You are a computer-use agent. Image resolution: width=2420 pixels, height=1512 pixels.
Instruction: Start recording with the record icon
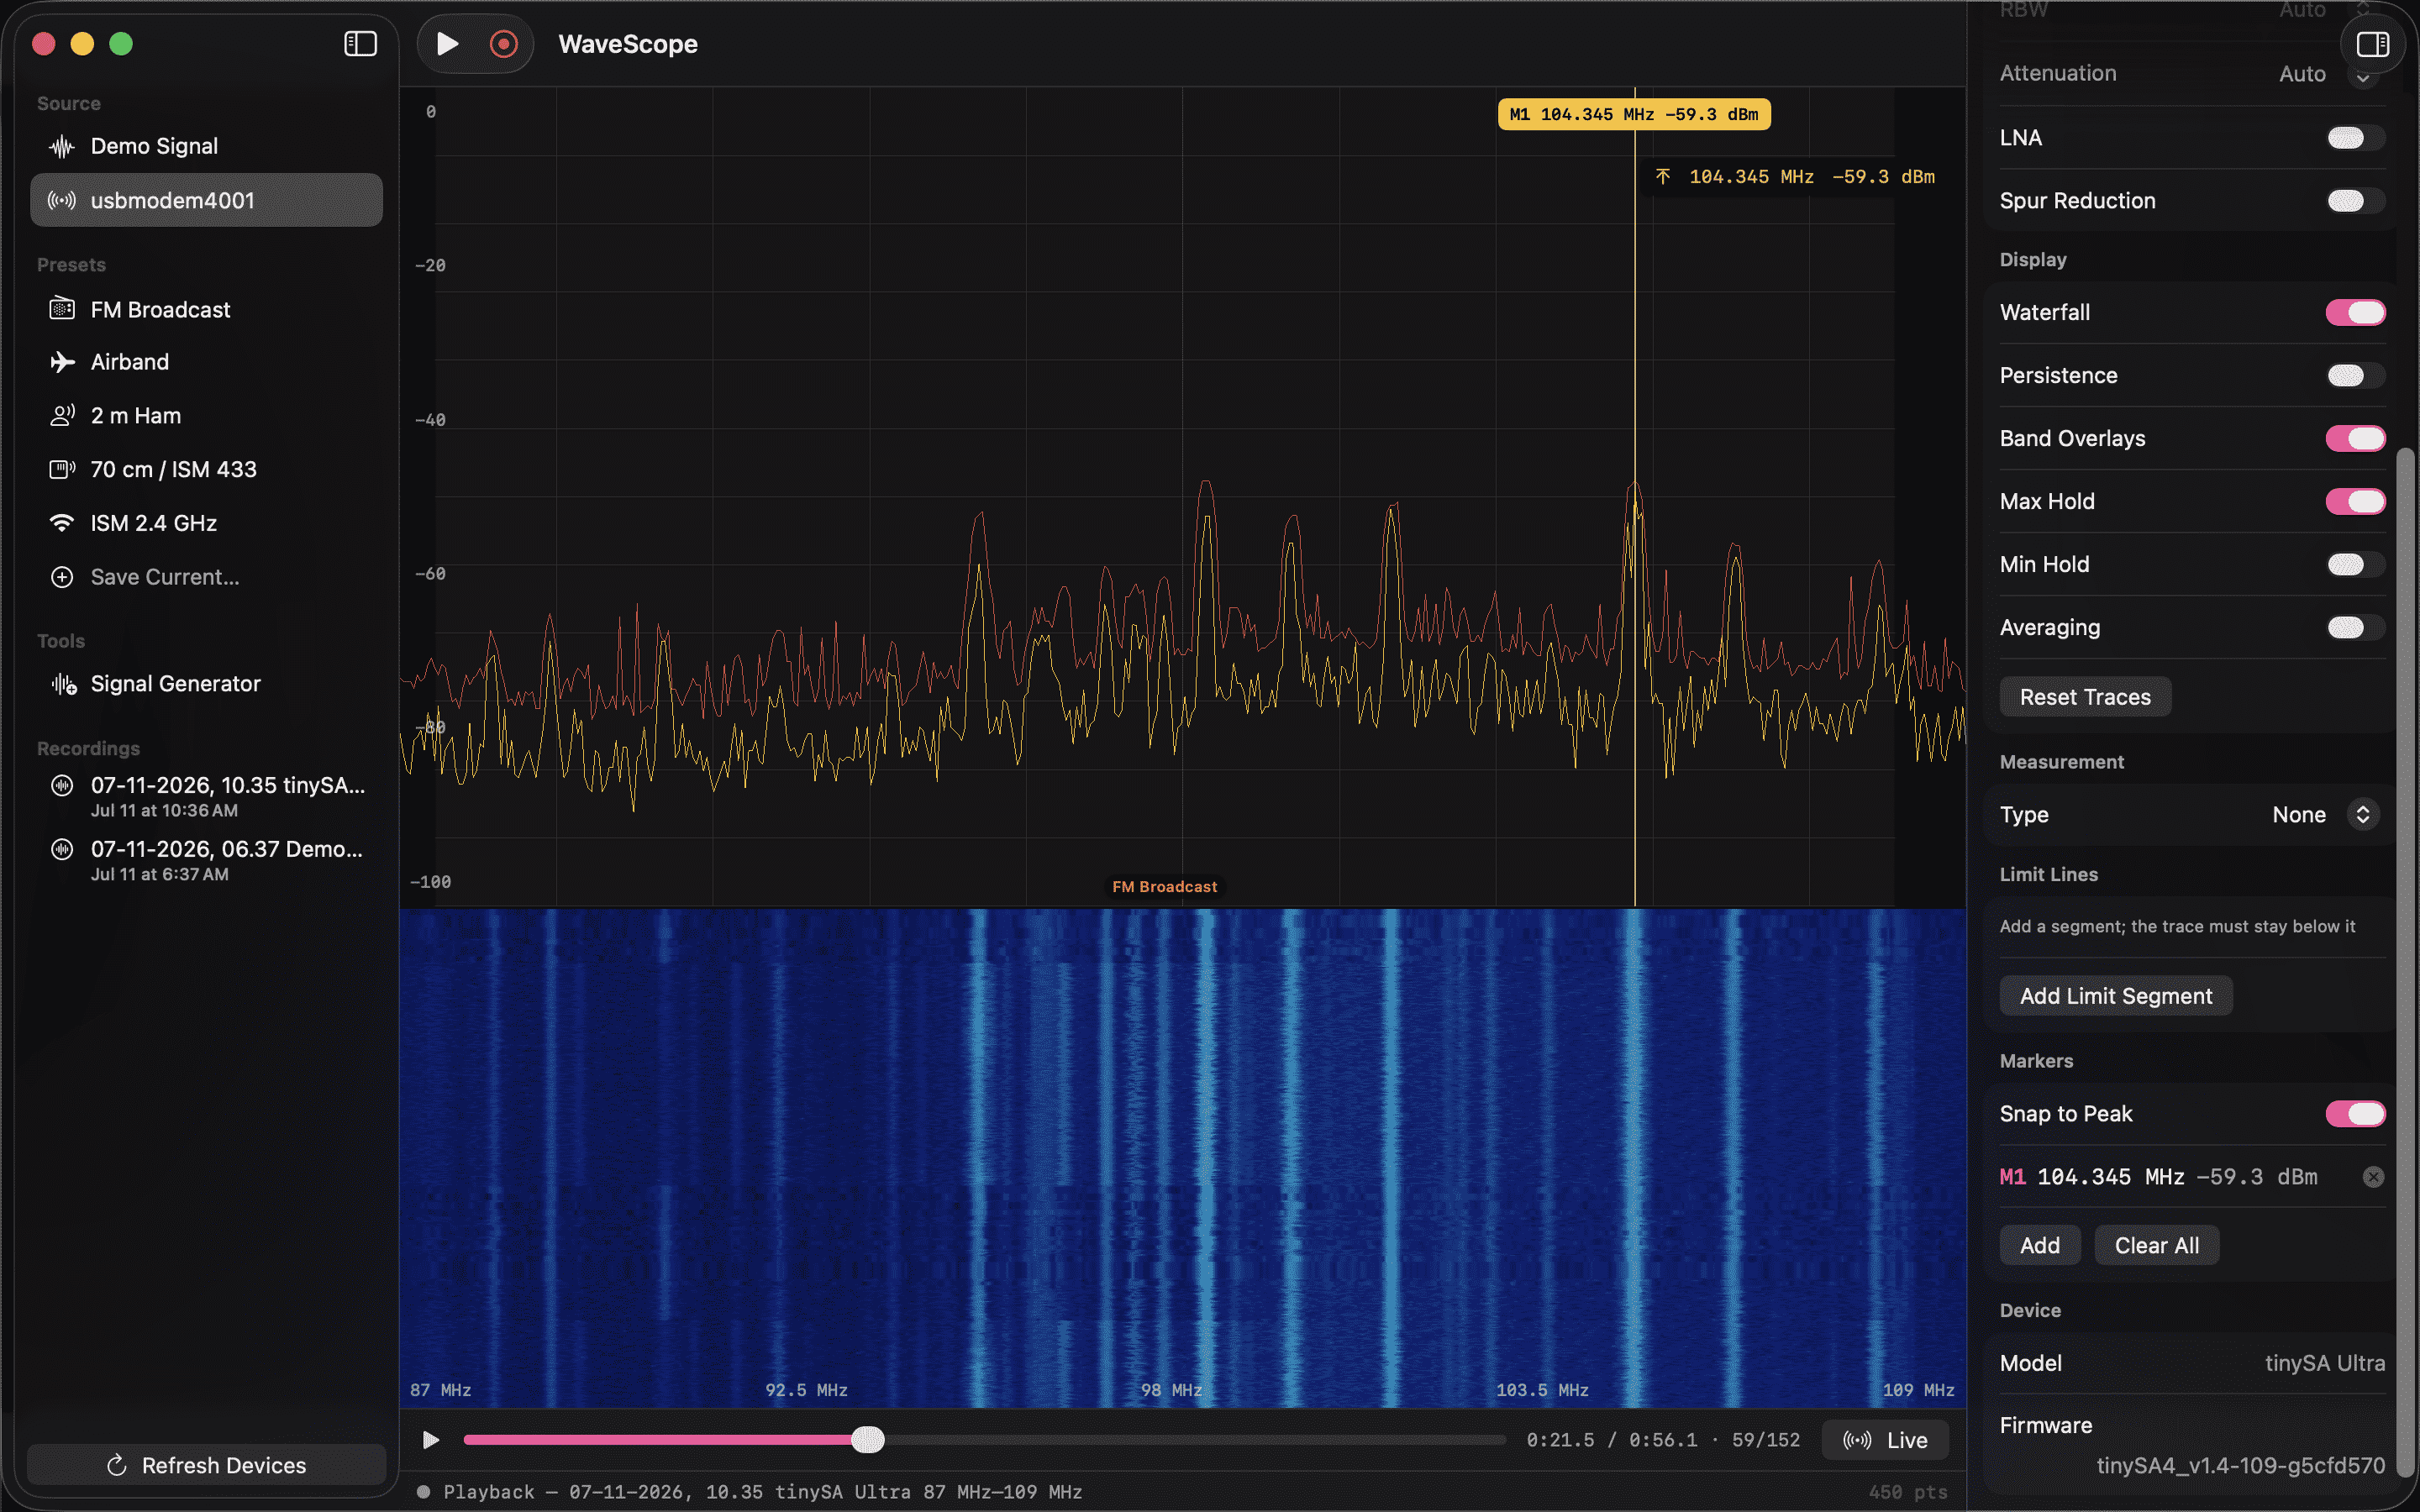(503, 44)
